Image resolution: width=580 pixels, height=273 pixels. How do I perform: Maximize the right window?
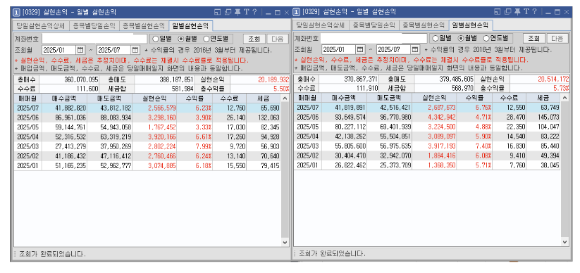[557, 12]
